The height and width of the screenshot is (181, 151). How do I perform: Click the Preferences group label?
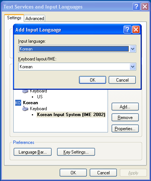(x=24, y=142)
